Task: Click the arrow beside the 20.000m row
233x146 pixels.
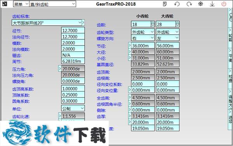Action: (x=130, y=122)
